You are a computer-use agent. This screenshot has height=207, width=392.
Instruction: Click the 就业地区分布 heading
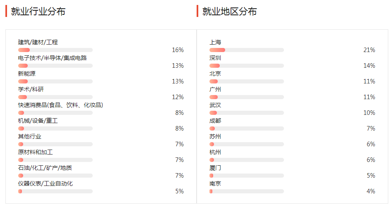(229, 12)
